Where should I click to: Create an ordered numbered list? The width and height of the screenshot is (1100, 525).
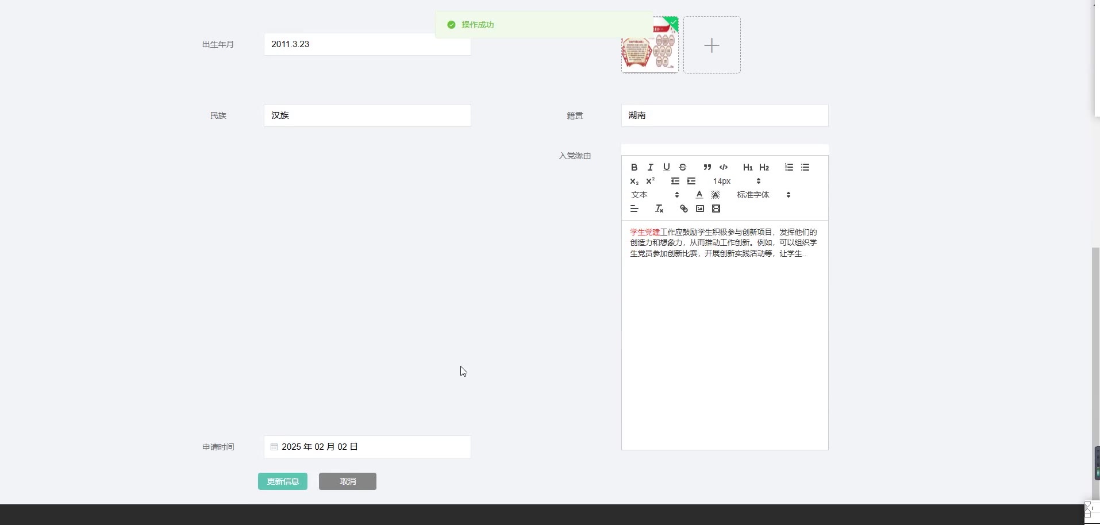tap(789, 167)
